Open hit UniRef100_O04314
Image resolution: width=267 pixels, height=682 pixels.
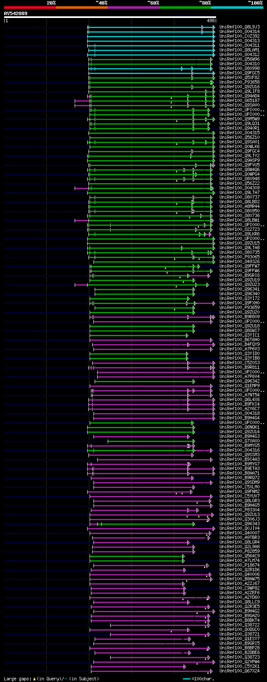239,31
